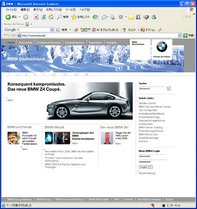
Task: Click the book research icon in toolbar
Action: (138, 17)
